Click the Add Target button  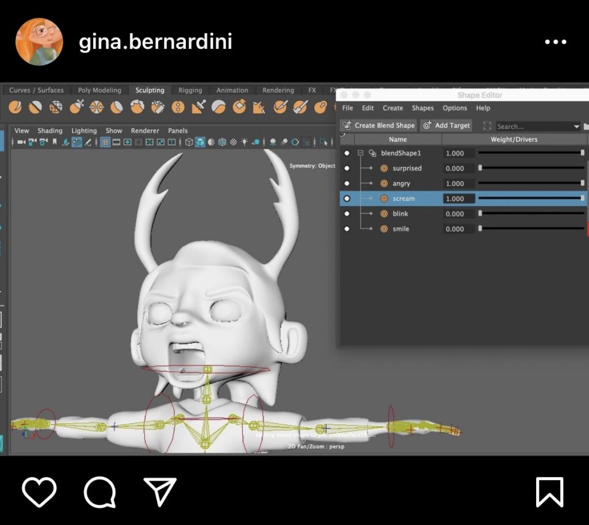click(x=446, y=125)
